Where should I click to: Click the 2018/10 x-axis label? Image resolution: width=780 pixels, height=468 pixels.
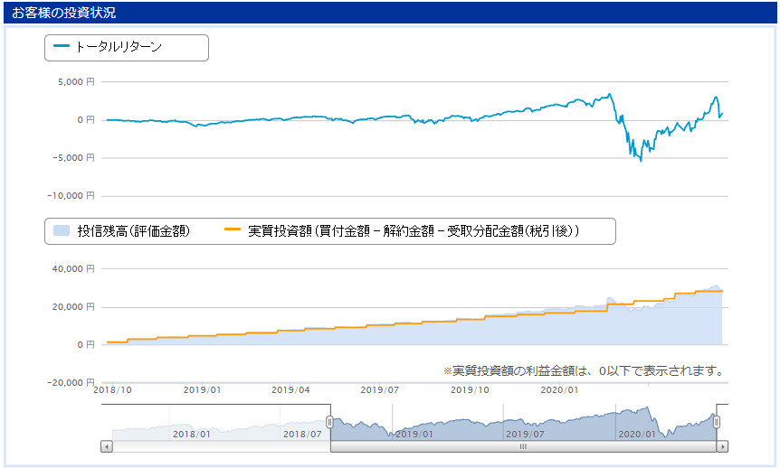(113, 390)
